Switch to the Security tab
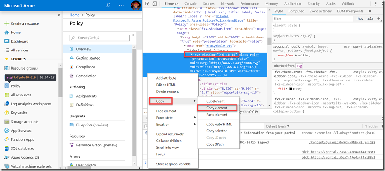Screen dimensions: 385x171 click(x=314, y=4)
